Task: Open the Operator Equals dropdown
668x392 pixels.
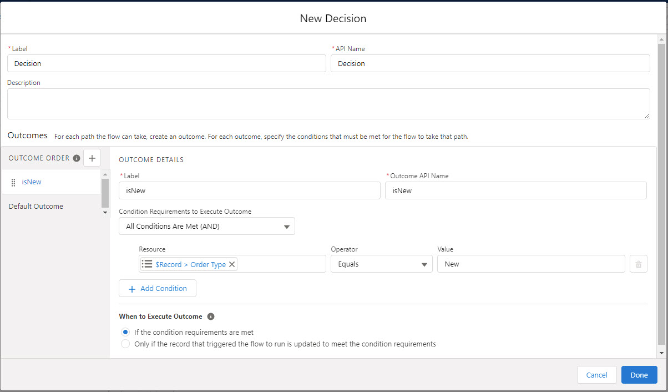Action: [x=381, y=264]
